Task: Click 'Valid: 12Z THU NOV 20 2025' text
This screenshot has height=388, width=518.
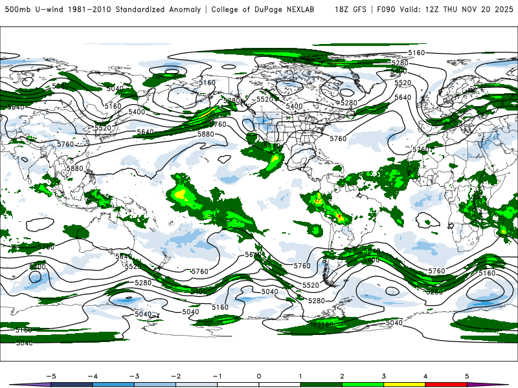Action: (456, 9)
